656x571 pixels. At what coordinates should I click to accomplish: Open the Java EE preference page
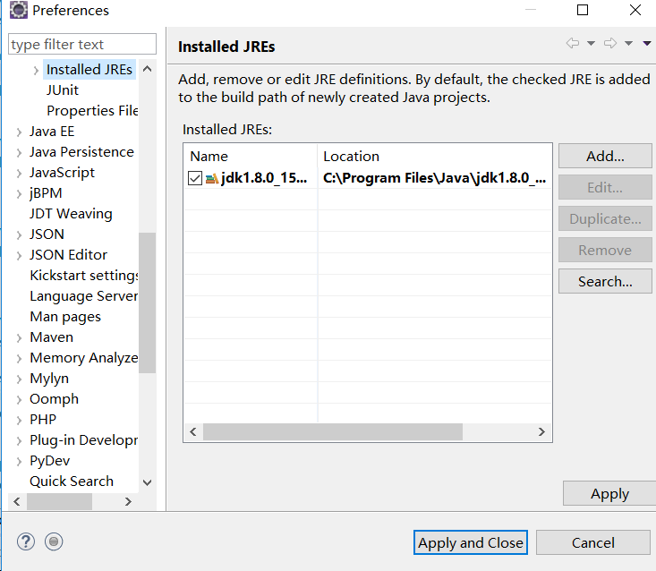52,132
